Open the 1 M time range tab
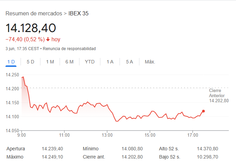The image size is (236, 166). click(50, 62)
